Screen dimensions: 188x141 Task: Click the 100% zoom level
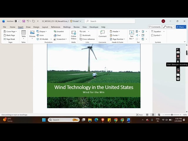click(x=185, y=115)
